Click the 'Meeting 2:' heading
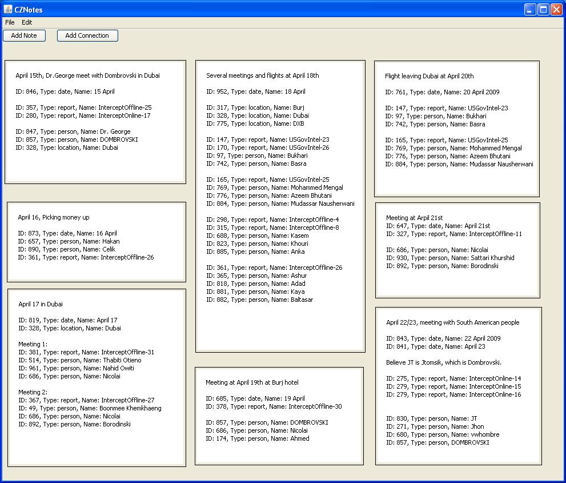Image resolution: width=566 pixels, height=483 pixels. point(33,392)
